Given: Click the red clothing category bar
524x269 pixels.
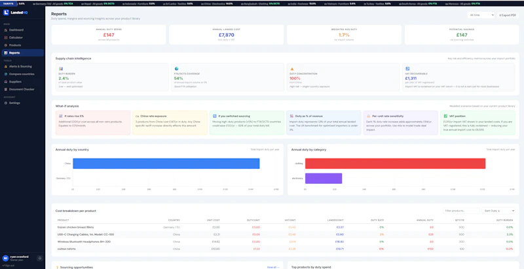Looking at the screenshot, I should (395, 164).
